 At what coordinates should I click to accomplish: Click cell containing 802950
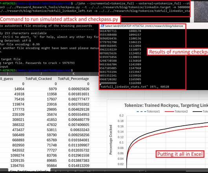pyautogui.click(x=12, y=145)
